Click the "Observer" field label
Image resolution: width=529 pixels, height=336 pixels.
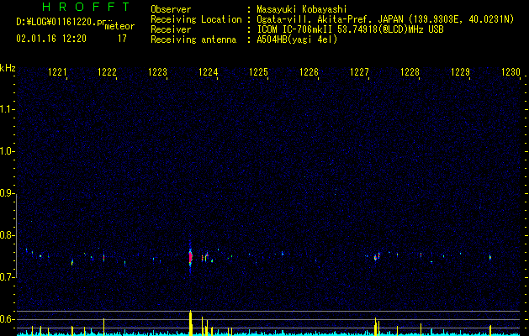171,9
